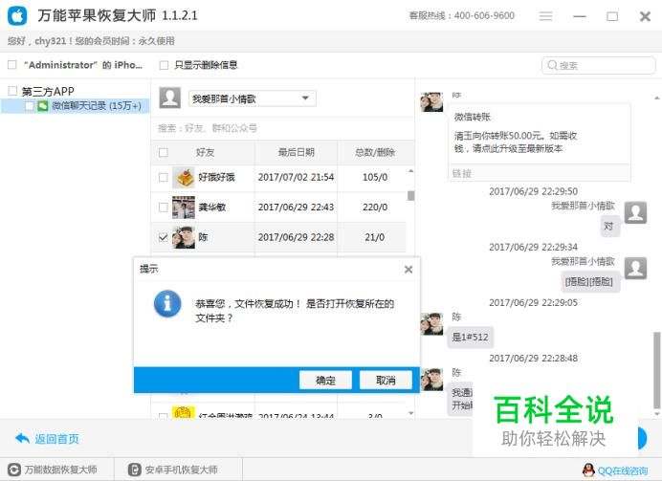This screenshot has height=481, width=662.
Task: Click 确定 to open the recovery folder
Action: pyautogui.click(x=325, y=381)
